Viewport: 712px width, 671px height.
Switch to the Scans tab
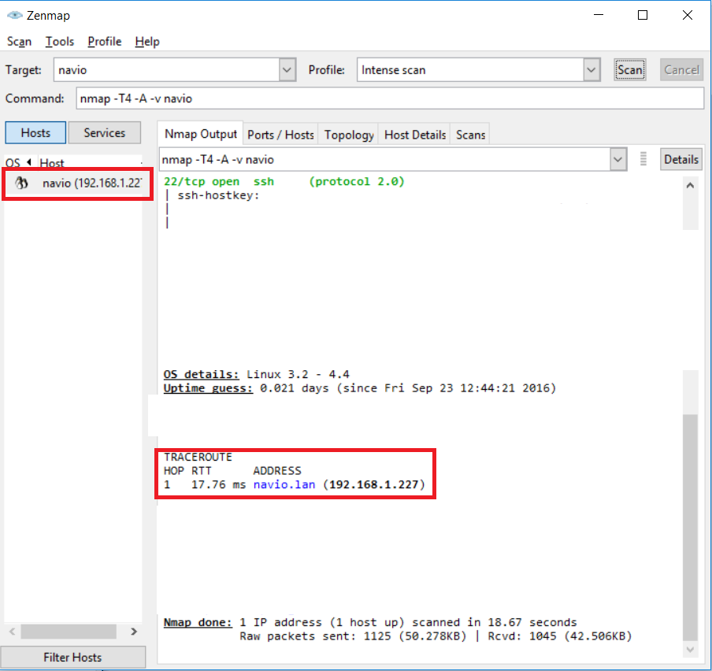(x=470, y=135)
